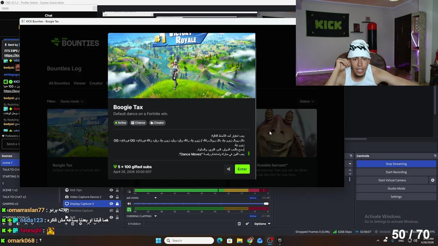Show the Window Capture source

pos(111,210)
